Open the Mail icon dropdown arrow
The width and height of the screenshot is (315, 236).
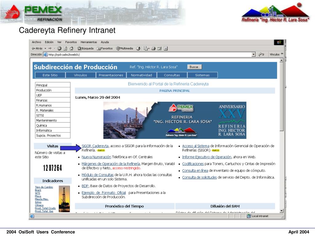pos(149,48)
